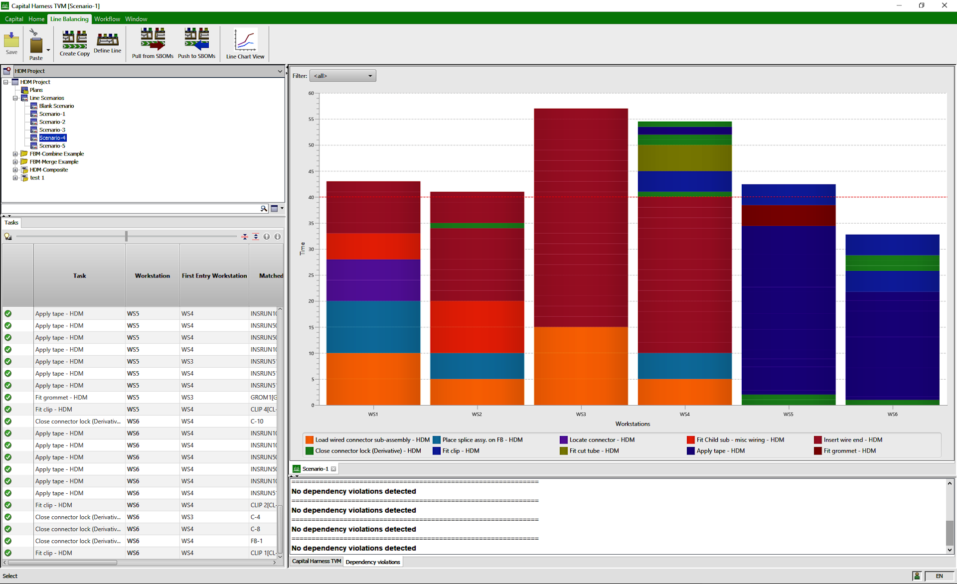Open the Paste dropdown arrow
This screenshot has width=957, height=584.
48,50
